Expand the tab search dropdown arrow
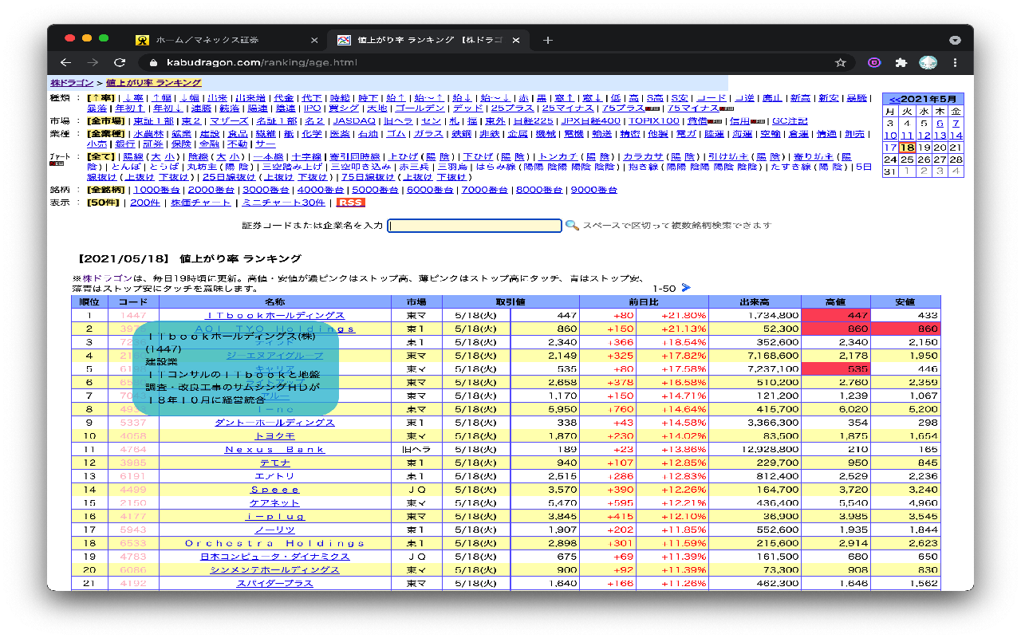 pos(955,40)
